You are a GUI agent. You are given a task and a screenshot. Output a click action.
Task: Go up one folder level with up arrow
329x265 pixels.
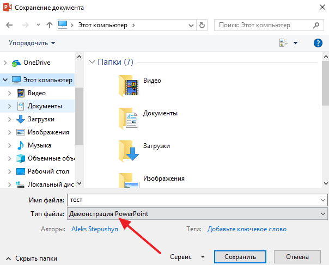(49, 25)
